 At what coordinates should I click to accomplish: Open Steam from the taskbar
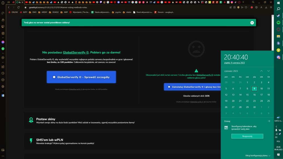pyautogui.click(x=278, y=16)
